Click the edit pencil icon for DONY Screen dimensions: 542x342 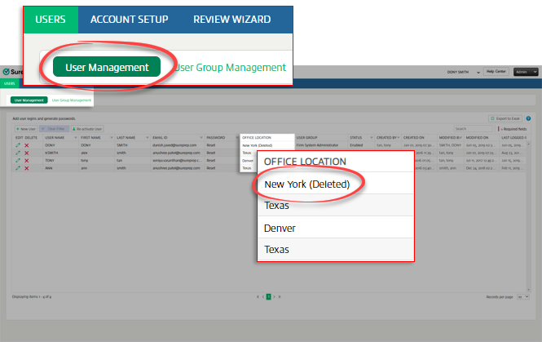click(18, 144)
